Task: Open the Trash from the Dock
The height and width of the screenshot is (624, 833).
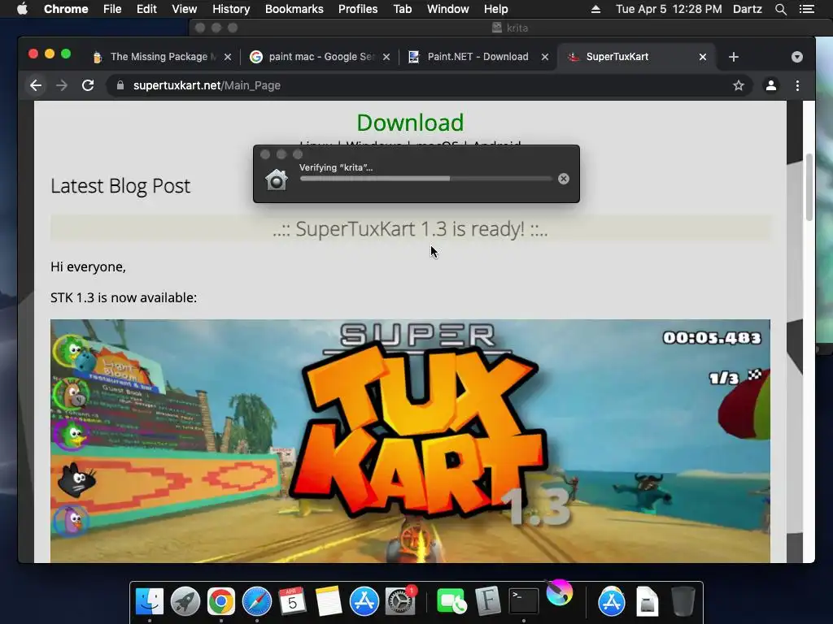Action: (683, 602)
